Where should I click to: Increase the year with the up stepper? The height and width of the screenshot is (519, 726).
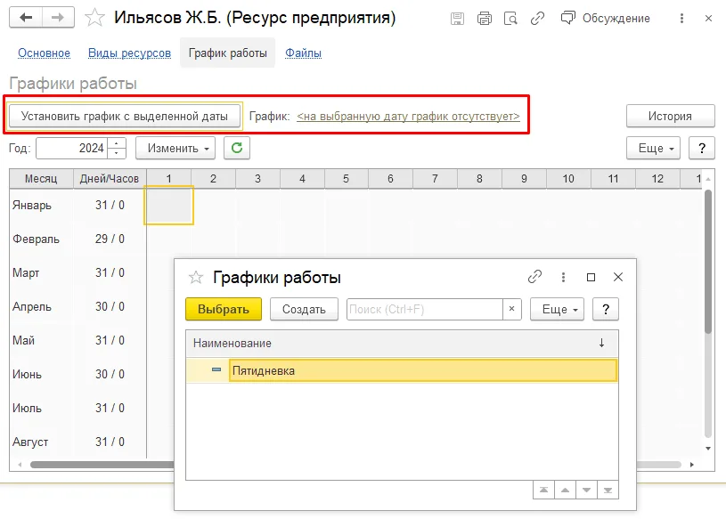(x=117, y=143)
